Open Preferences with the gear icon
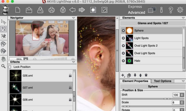 180,10
